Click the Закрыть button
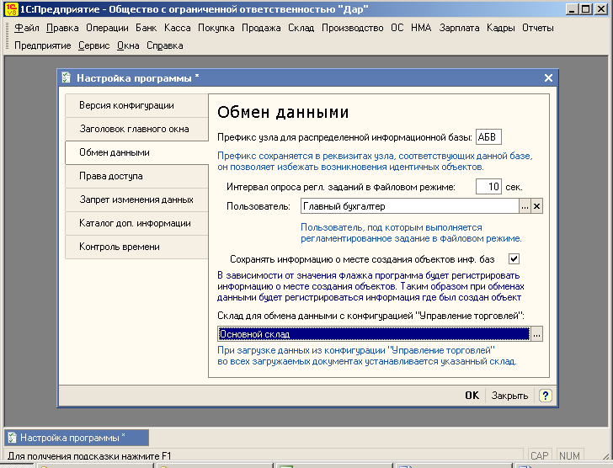 pyautogui.click(x=509, y=396)
